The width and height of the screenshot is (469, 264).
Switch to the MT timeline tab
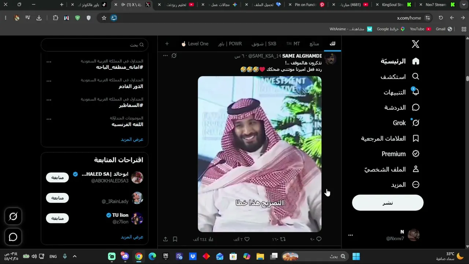point(293,44)
